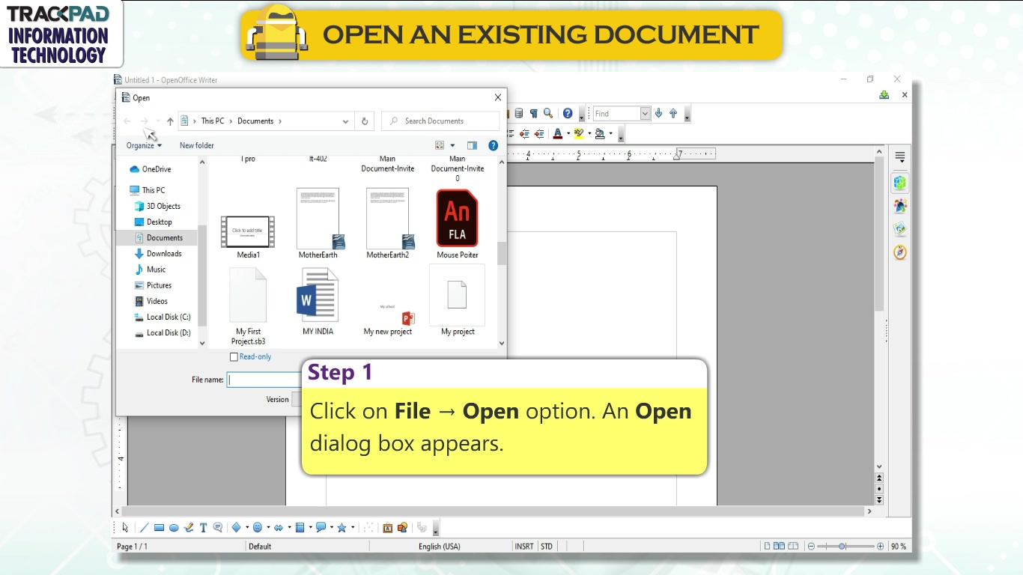Screen dimensions: 1023x575
Task: Open the Fontwork Gallery icon
Action: 387,528
